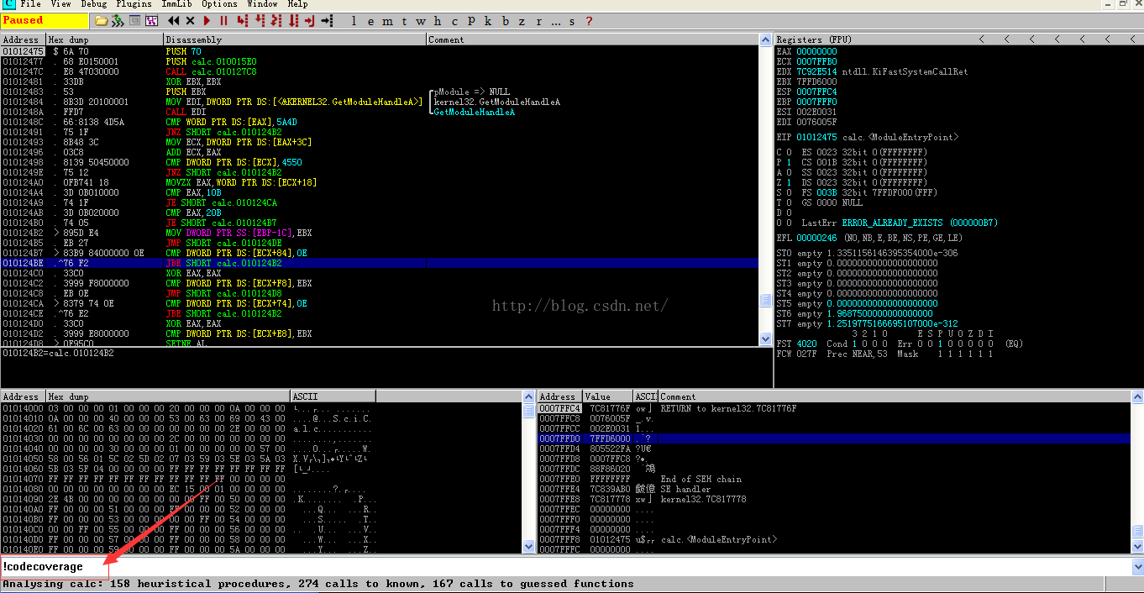Restart the program with the rewind icon
Screen dimensions: 1144x593
(x=173, y=20)
